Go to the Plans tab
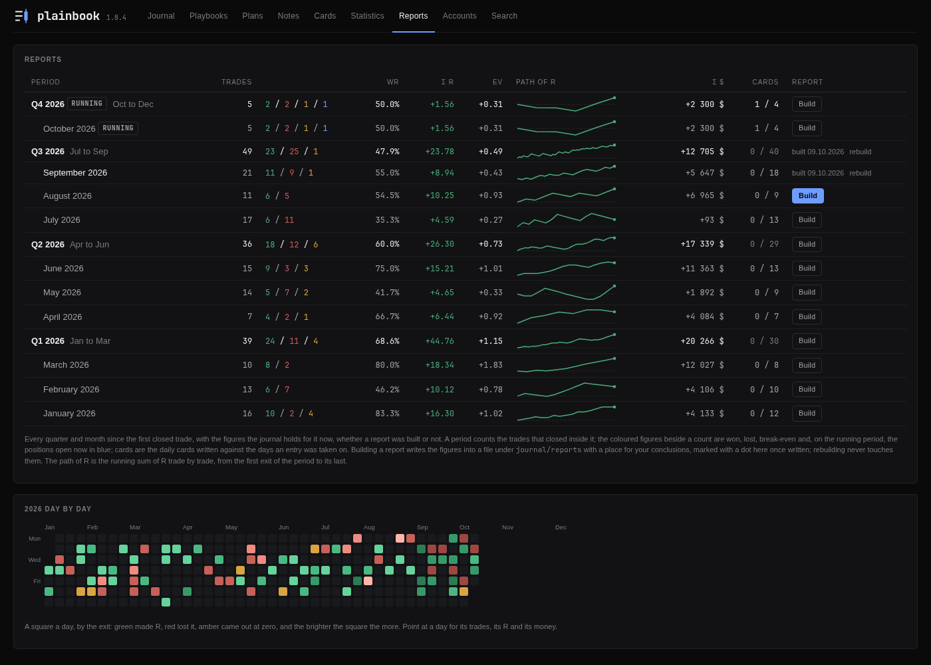The image size is (931, 665). click(253, 16)
